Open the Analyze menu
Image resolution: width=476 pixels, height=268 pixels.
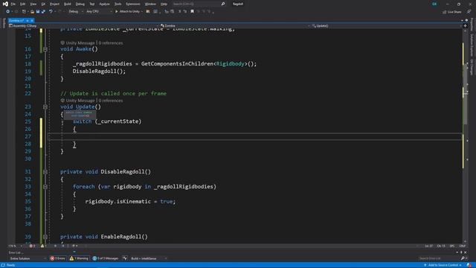(104, 4)
